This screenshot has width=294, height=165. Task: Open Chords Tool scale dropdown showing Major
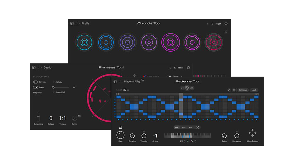[x=218, y=24]
